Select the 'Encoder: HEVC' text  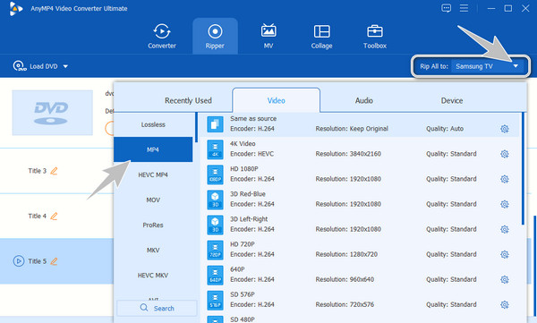(x=251, y=154)
